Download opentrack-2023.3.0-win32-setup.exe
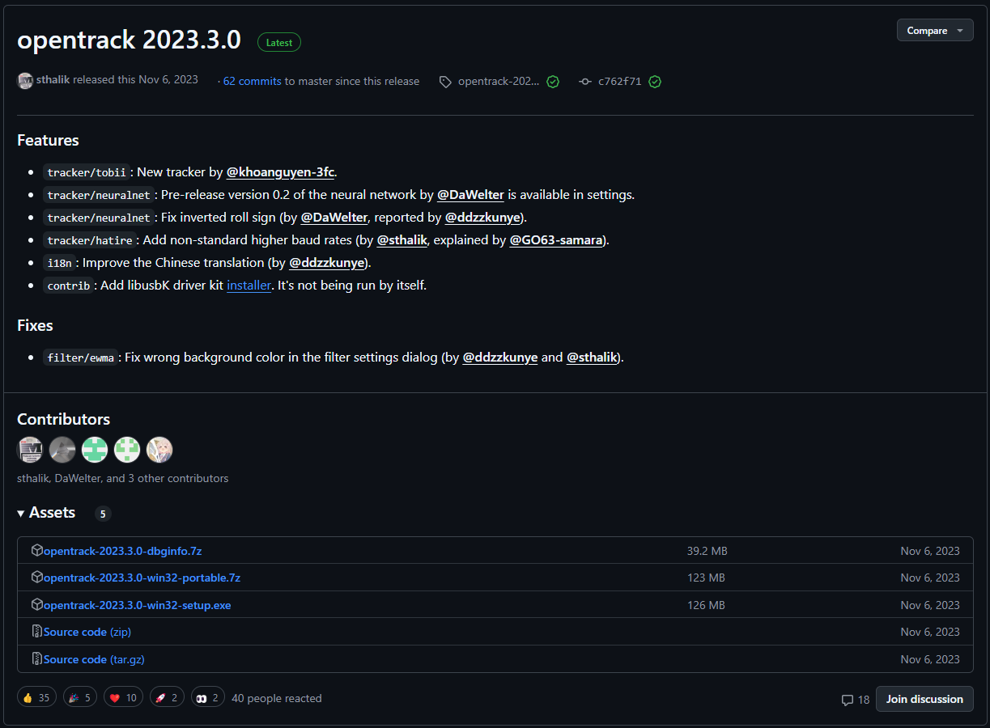The width and height of the screenshot is (990, 728). (x=137, y=605)
